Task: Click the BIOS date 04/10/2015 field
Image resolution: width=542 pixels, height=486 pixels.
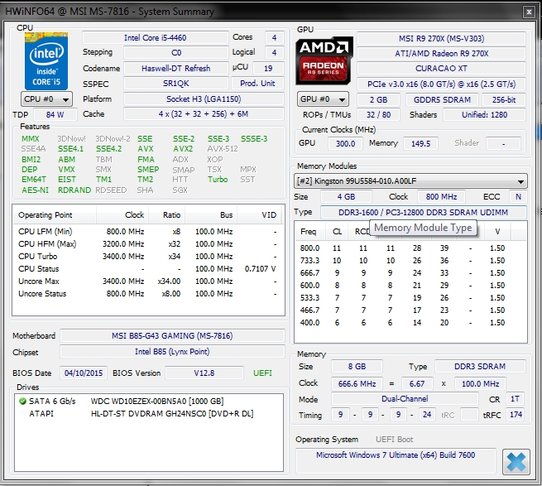Action: (84, 373)
